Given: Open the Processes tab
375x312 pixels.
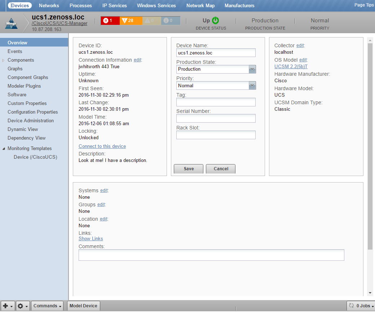Looking at the screenshot, I should pyautogui.click(x=81, y=5).
